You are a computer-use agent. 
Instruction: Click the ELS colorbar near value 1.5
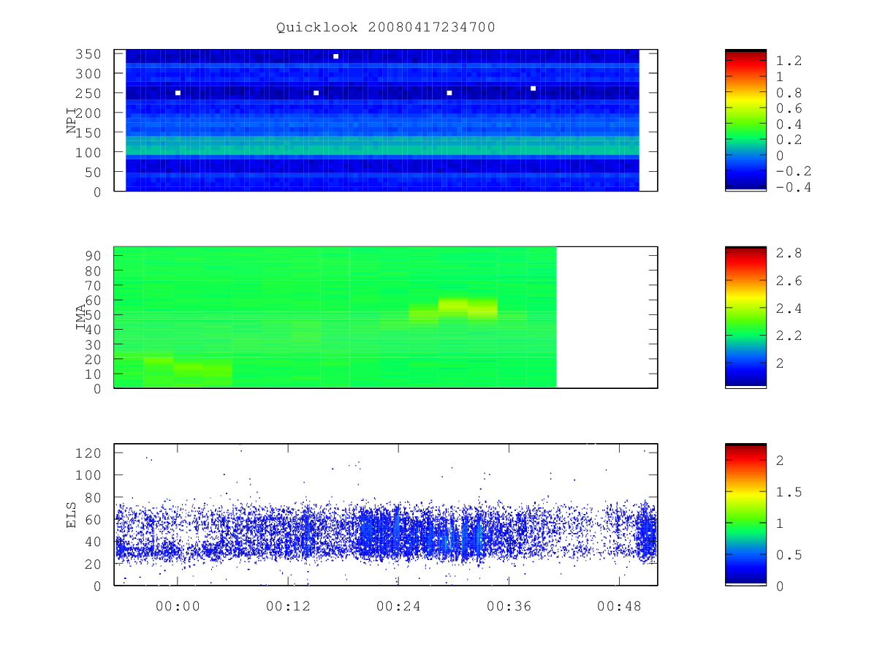coord(745,492)
